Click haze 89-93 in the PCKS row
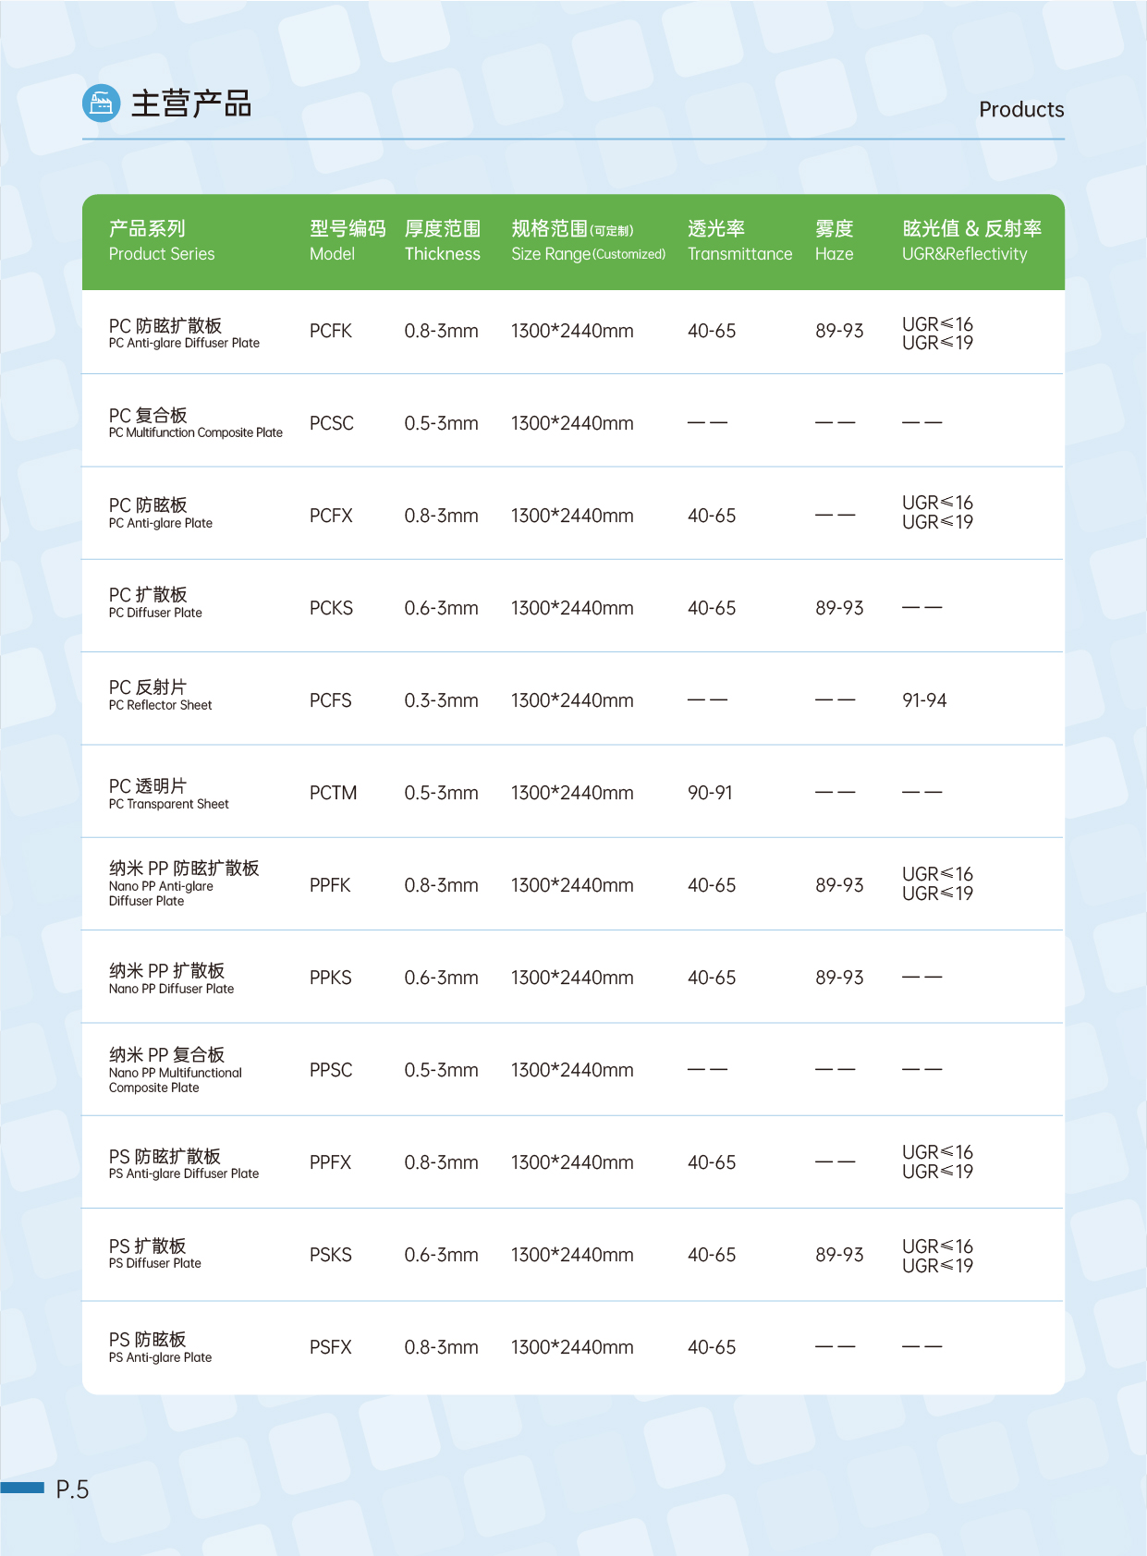This screenshot has width=1147, height=1556. (839, 608)
